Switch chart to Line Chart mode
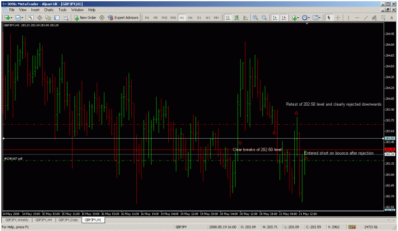 pos(245,17)
